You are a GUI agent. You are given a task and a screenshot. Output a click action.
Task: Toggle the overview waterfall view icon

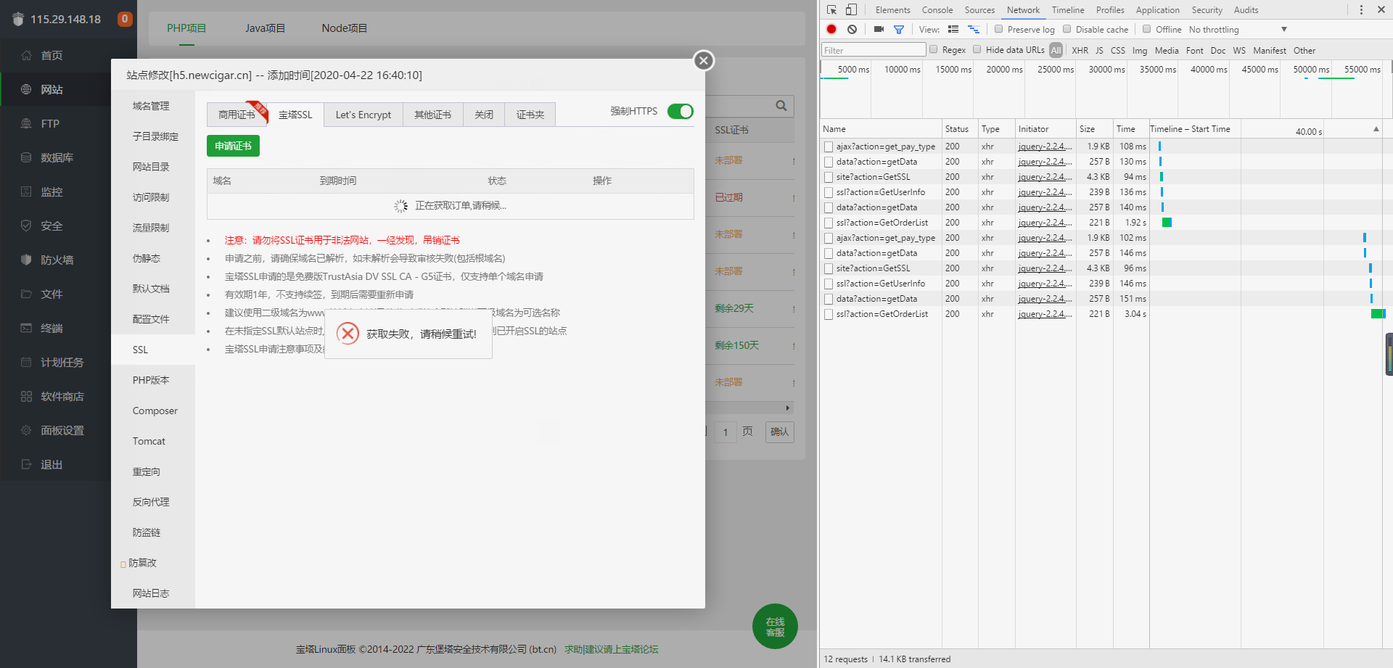[x=974, y=29]
